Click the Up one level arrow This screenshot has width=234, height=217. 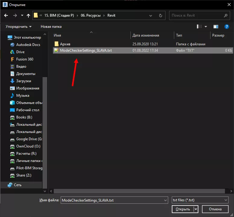[x=28, y=15]
